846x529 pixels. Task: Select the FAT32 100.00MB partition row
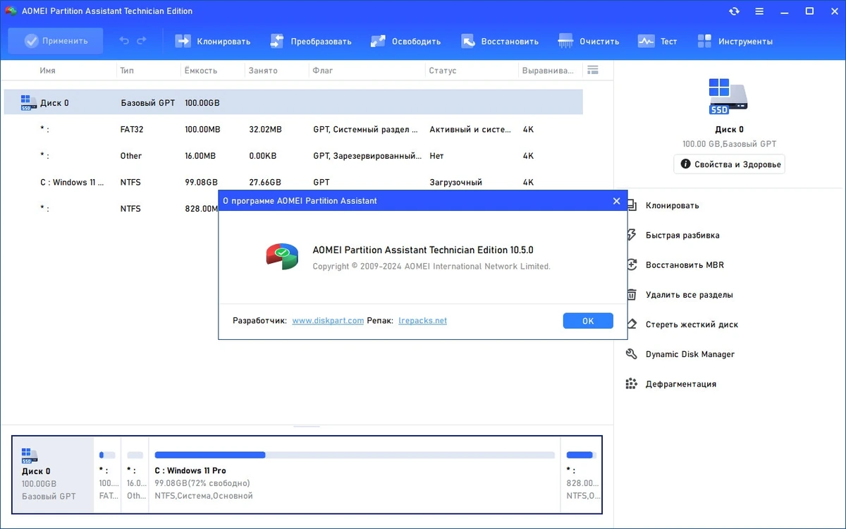(x=293, y=130)
